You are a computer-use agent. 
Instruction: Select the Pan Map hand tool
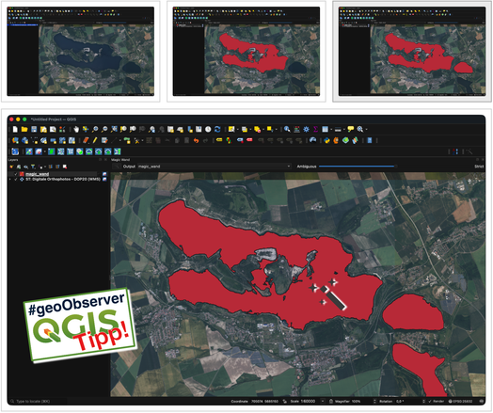click(76, 129)
